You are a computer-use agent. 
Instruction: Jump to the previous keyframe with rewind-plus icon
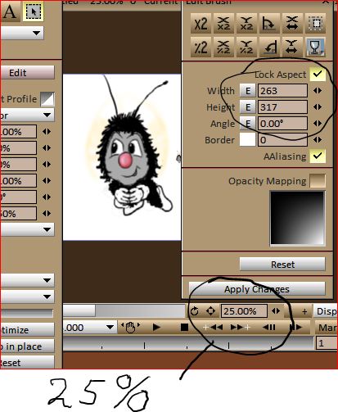coord(213,327)
